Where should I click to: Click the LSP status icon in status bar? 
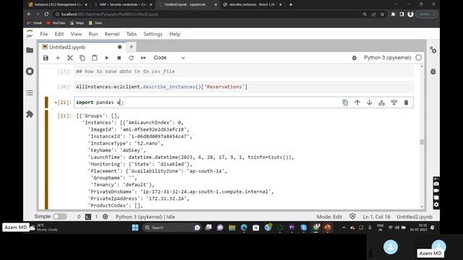point(105,217)
